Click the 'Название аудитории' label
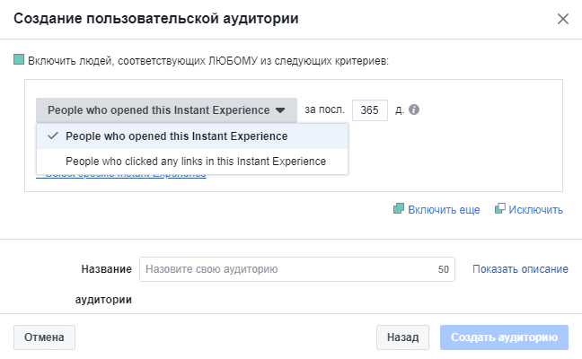Viewport: 582px width, 359px height. point(104,285)
